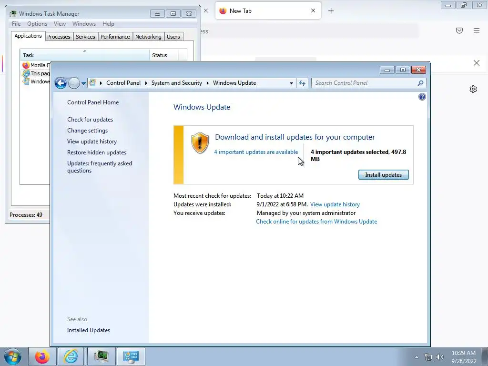Close the Firefox New Tab tab

point(313,10)
